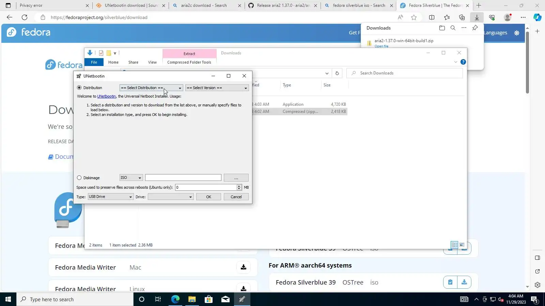545x306 pixels.
Task: Show hidden system tray icons
Action: (x=476, y=299)
